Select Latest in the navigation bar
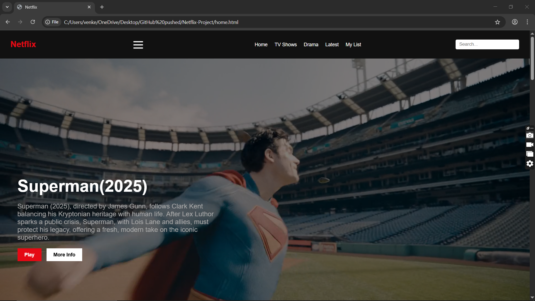Image resolution: width=535 pixels, height=301 pixels. [332, 45]
